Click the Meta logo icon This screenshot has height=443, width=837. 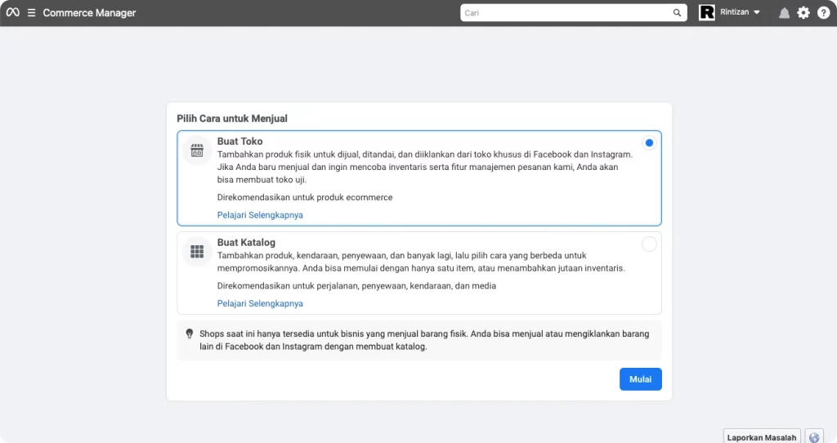(x=13, y=12)
